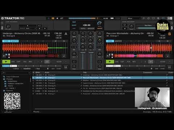Image resolution: width=174 pixels, height=130 pixels.
Task: Open the Cue type dropdown on Deck A
Action: pyautogui.click(x=37, y=69)
